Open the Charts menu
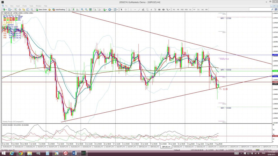Screen dimensions: 278x156 24,6
